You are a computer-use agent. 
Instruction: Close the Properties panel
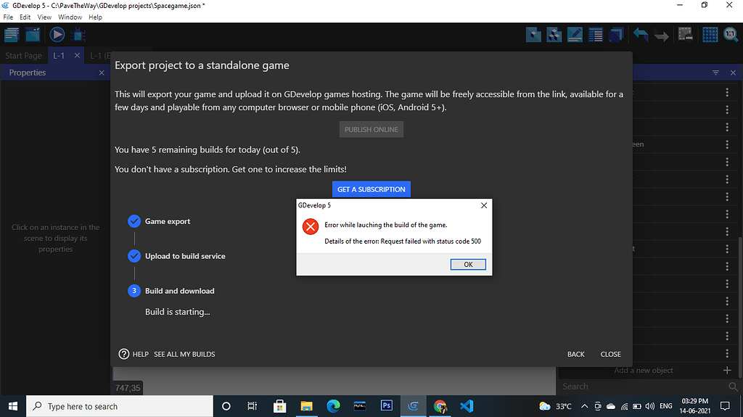(x=102, y=73)
